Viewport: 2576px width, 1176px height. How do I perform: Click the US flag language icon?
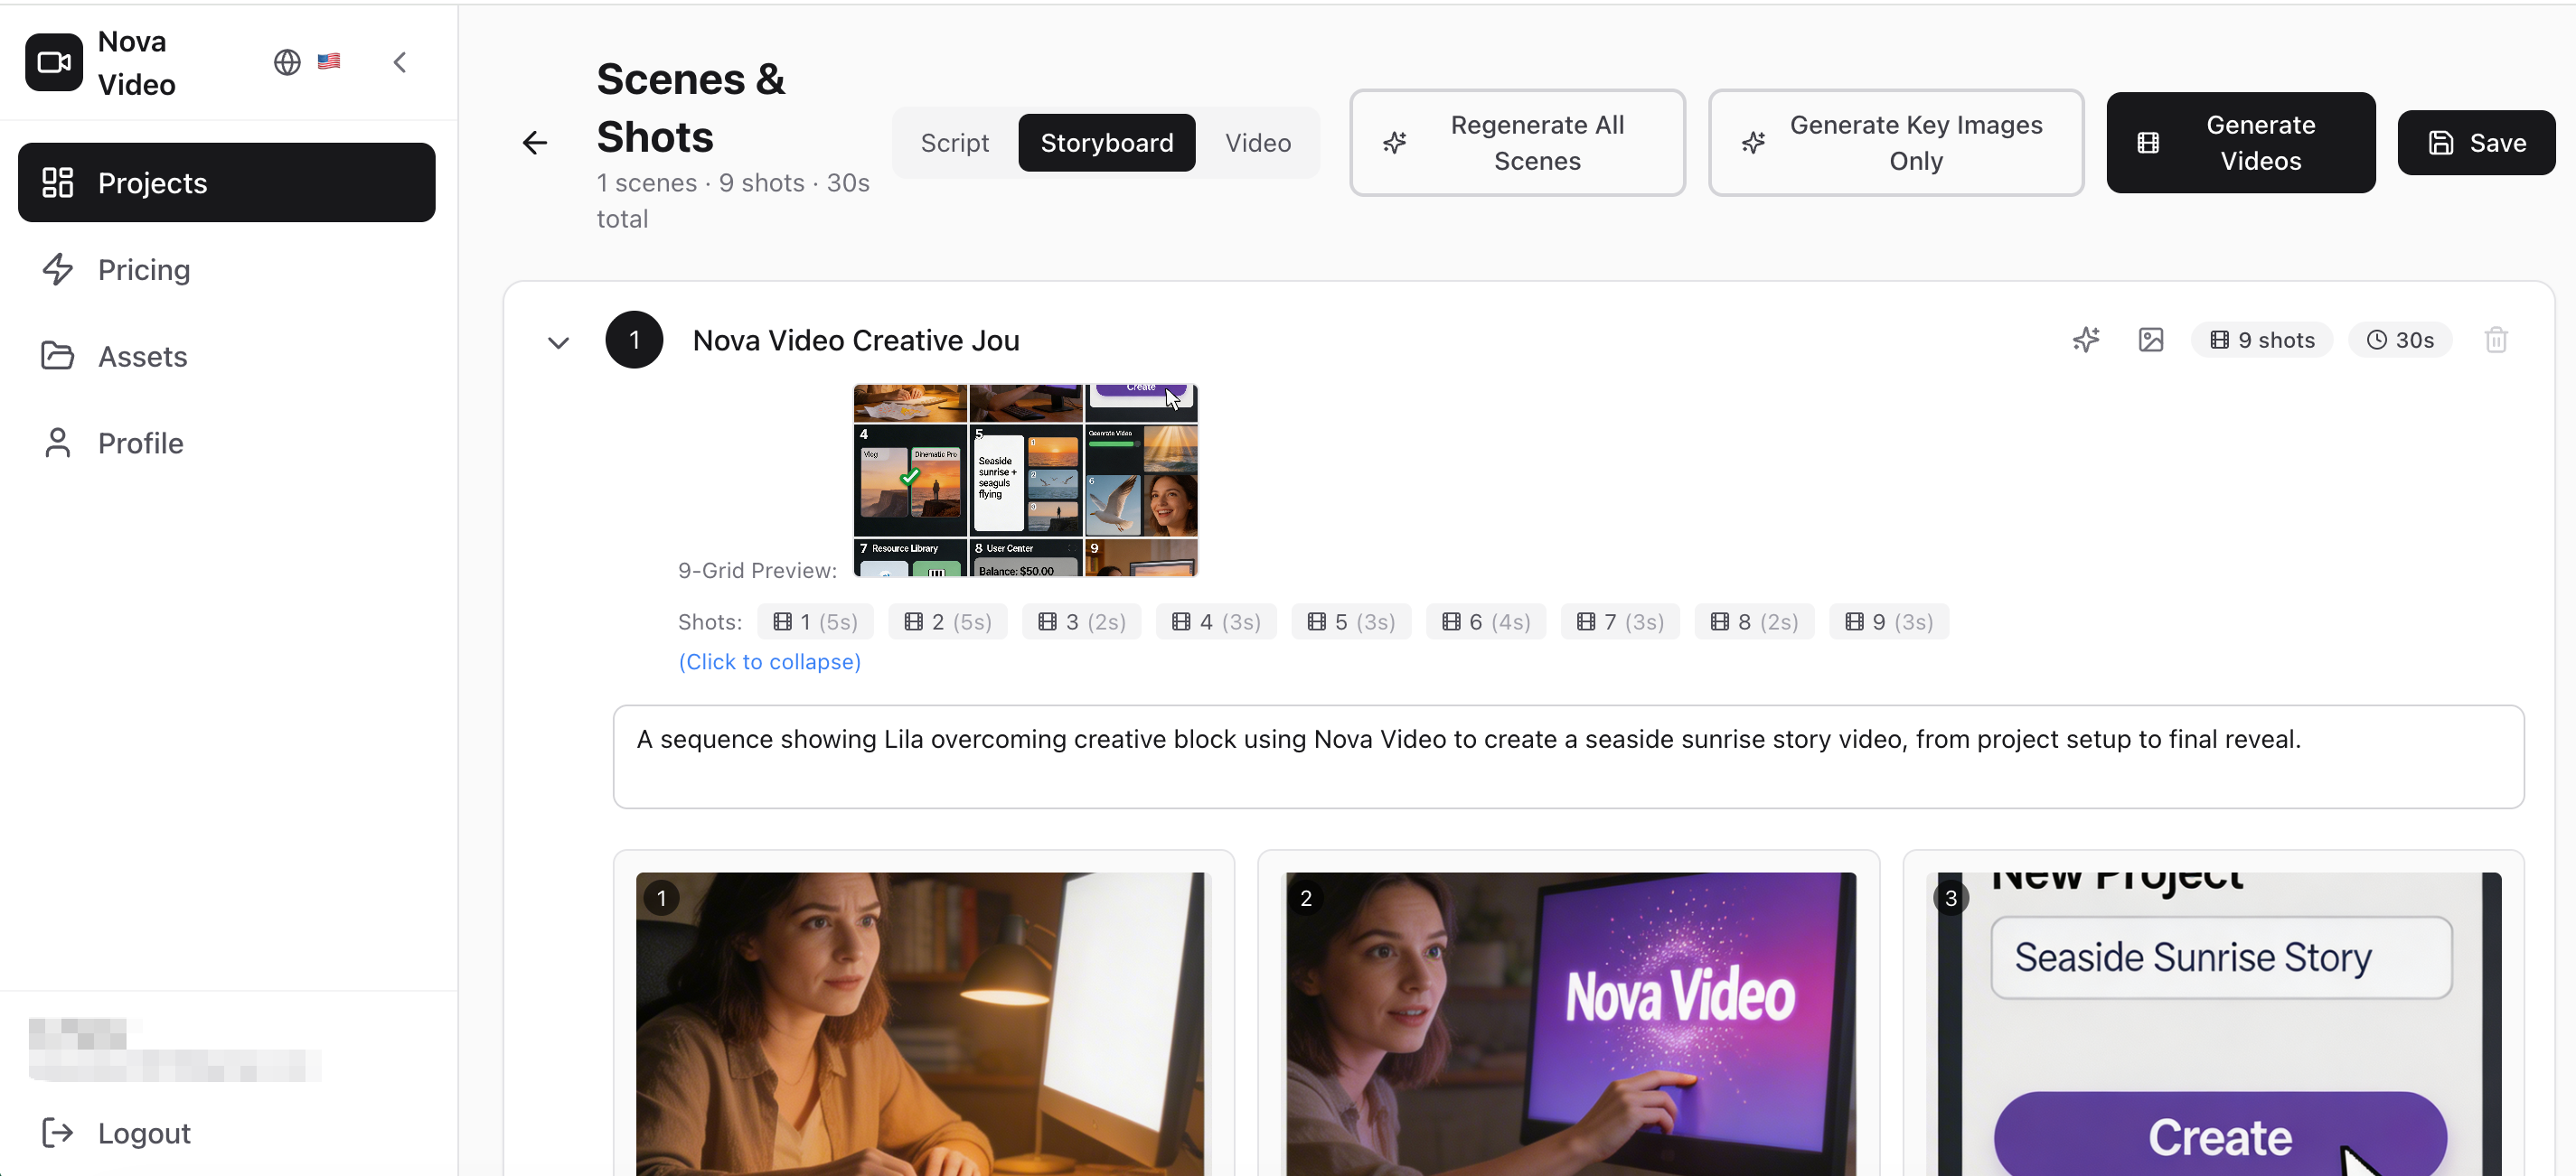(x=328, y=62)
